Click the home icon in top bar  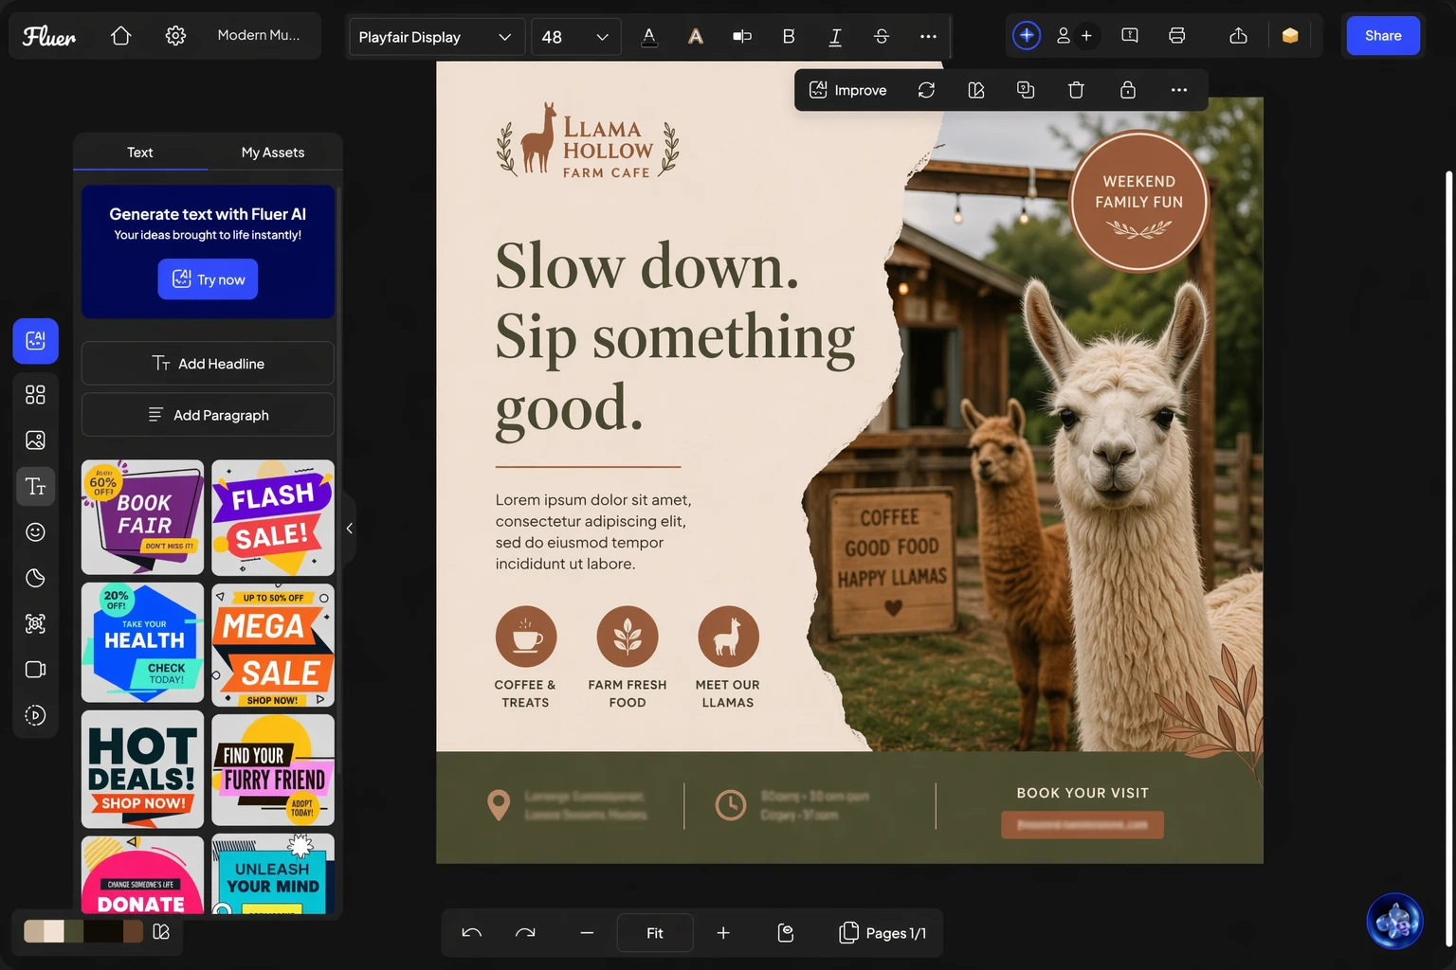pyautogui.click(x=120, y=36)
